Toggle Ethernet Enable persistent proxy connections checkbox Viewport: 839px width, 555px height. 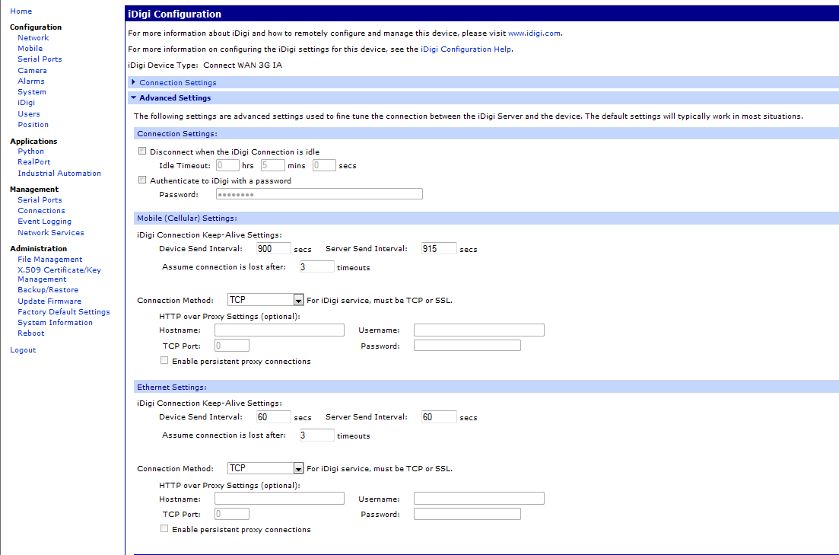point(164,529)
